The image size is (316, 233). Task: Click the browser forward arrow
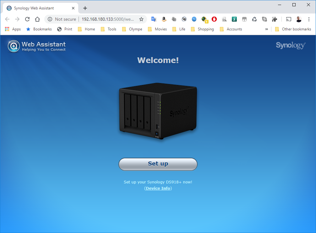coord(17,19)
